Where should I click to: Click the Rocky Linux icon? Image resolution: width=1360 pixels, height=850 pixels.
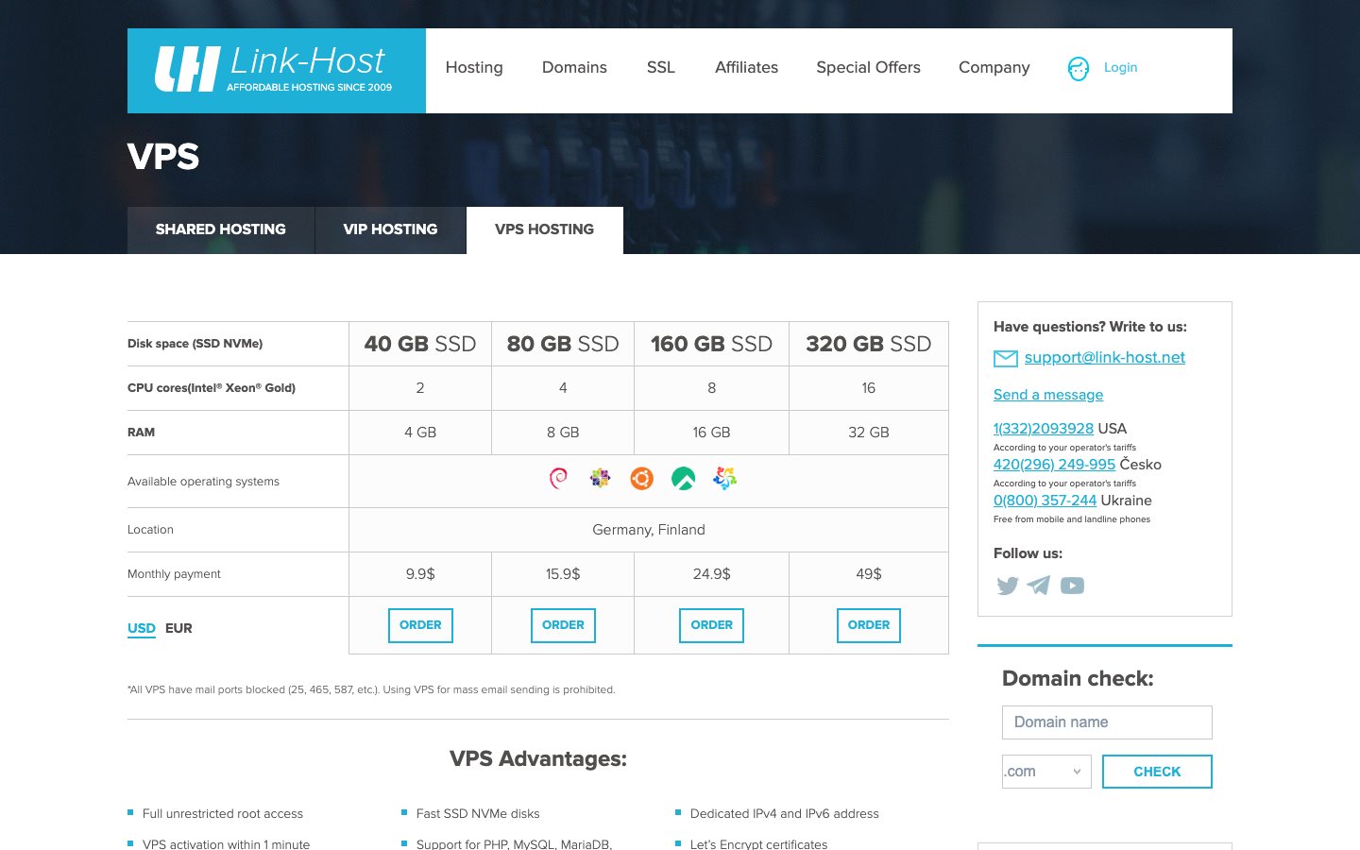coord(683,479)
